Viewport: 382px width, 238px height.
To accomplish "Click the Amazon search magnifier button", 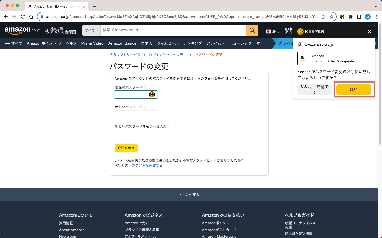I will (x=252, y=30).
